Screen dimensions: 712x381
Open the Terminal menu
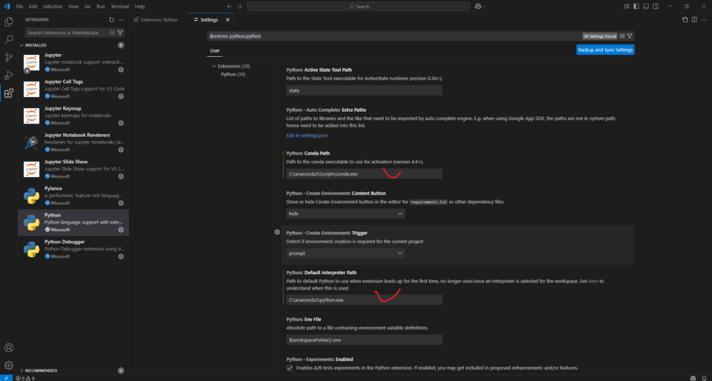click(120, 6)
